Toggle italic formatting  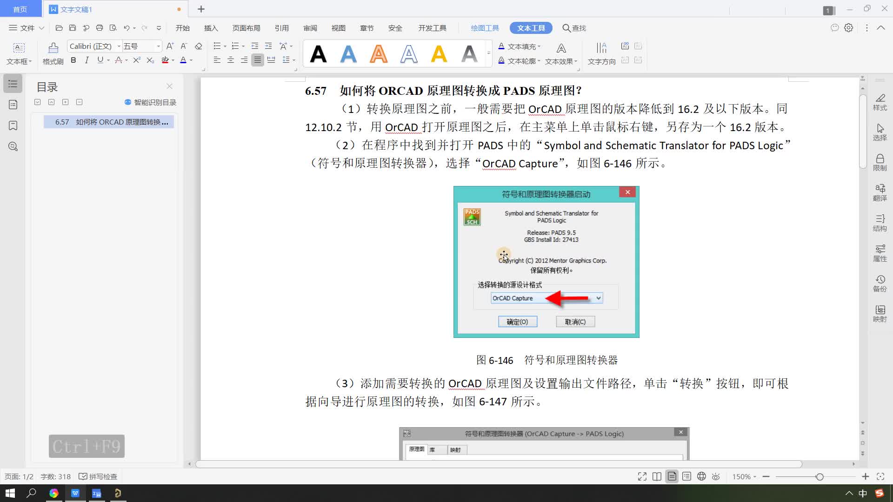pos(87,60)
